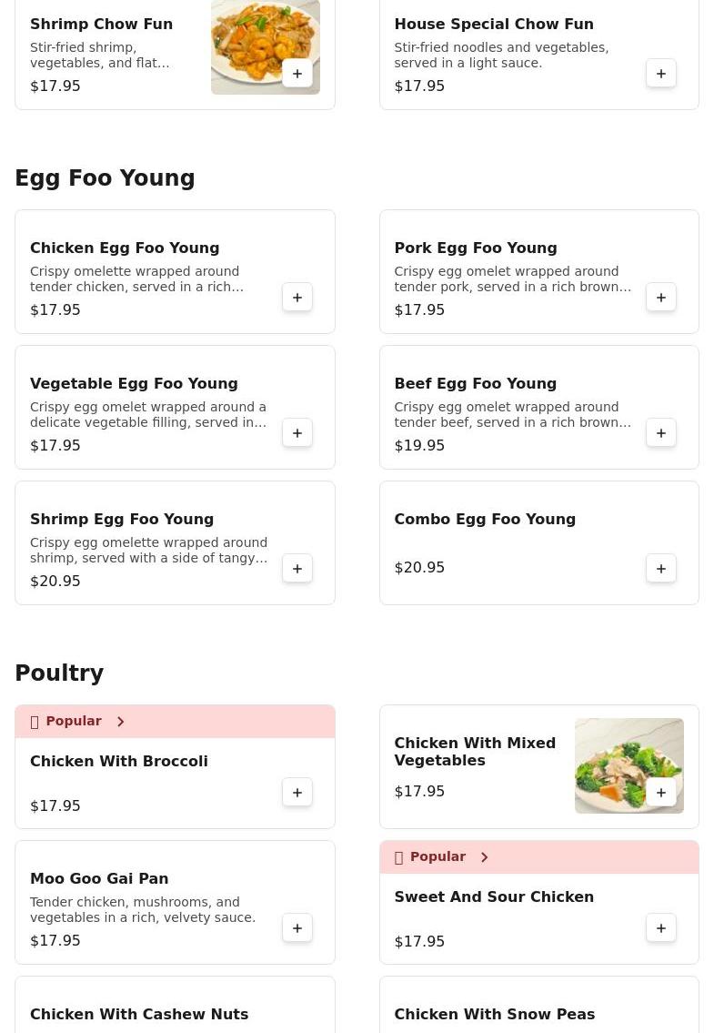Add Shrimp Egg Foo Young to cart
Viewport: 714px width, 1033px height.
point(297,569)
